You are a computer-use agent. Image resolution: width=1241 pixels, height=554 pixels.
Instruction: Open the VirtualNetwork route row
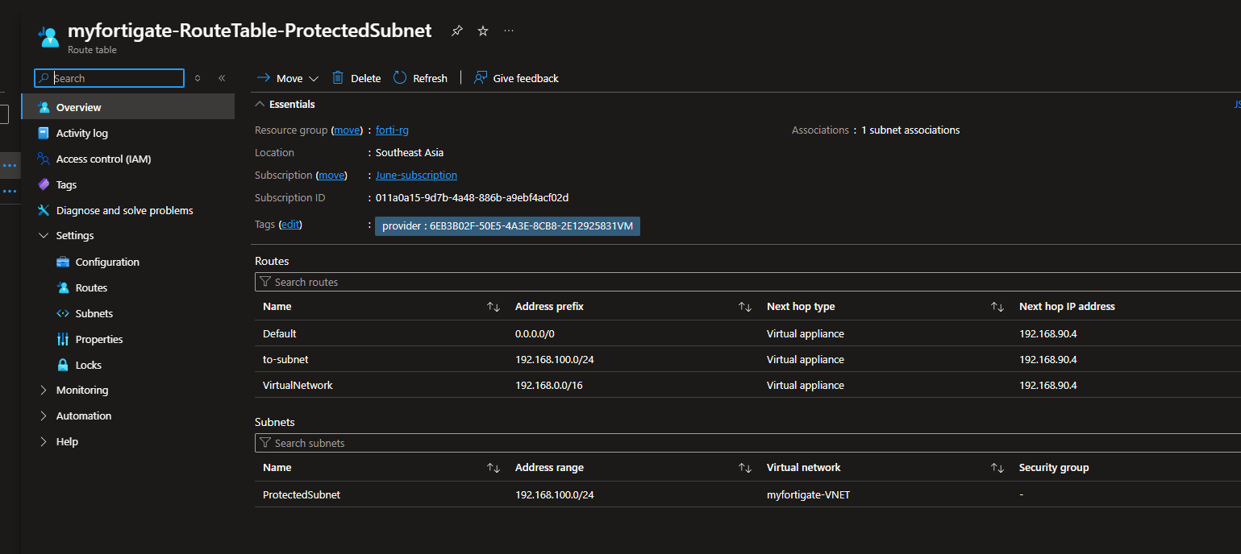(x=748, y=385)
